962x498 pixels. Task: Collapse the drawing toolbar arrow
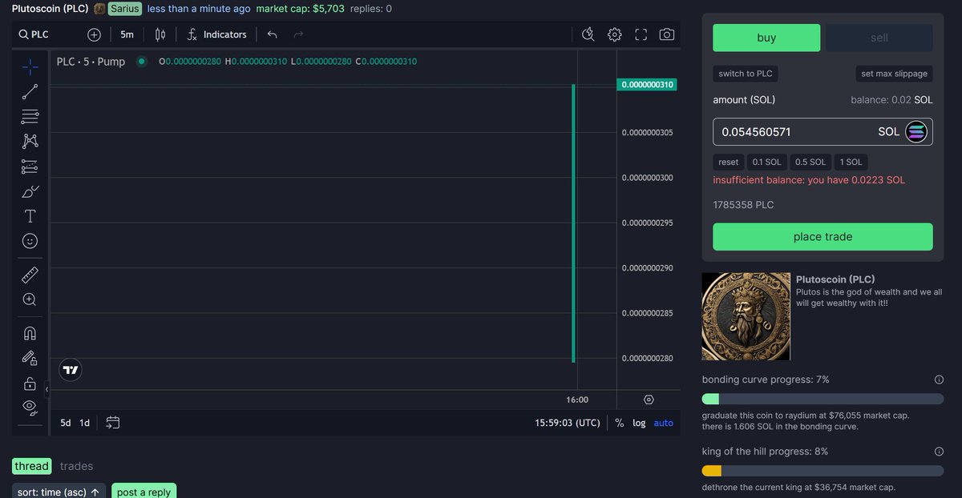point(46,389)
